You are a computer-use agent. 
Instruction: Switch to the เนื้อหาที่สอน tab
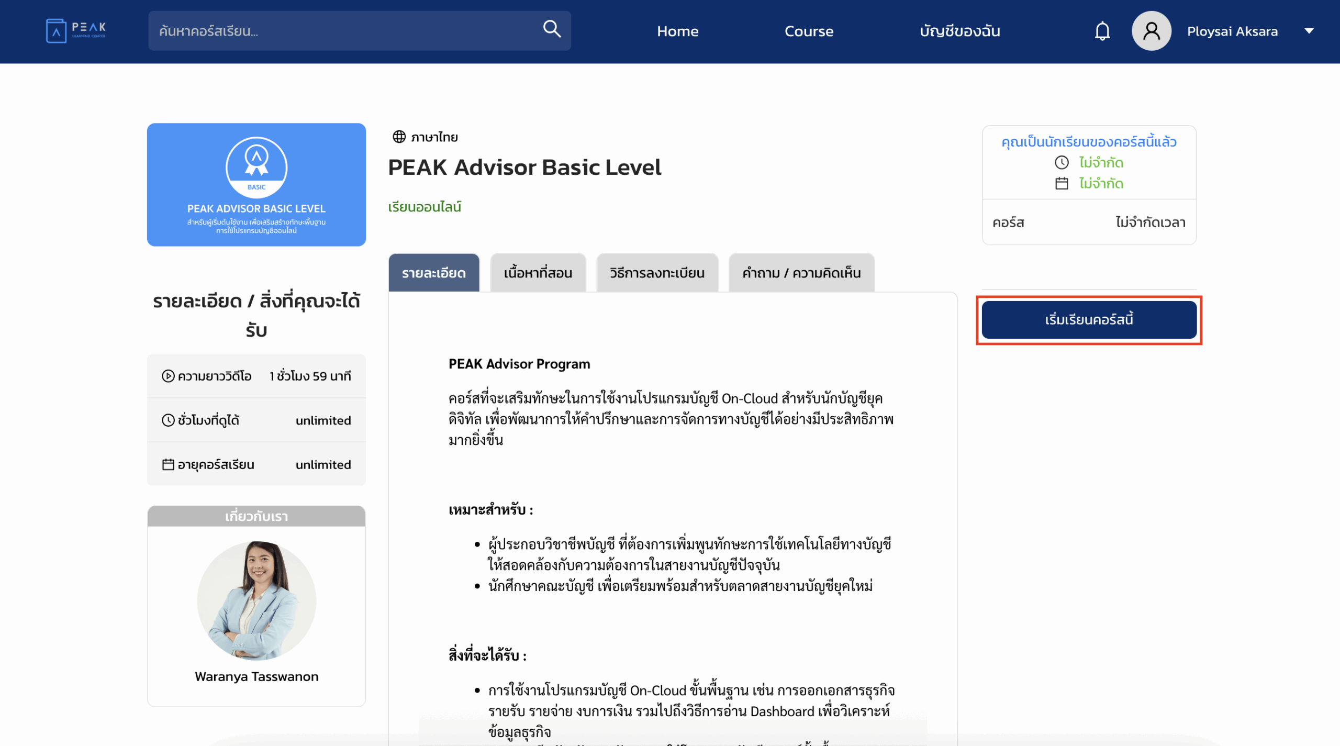click(538, 272)
